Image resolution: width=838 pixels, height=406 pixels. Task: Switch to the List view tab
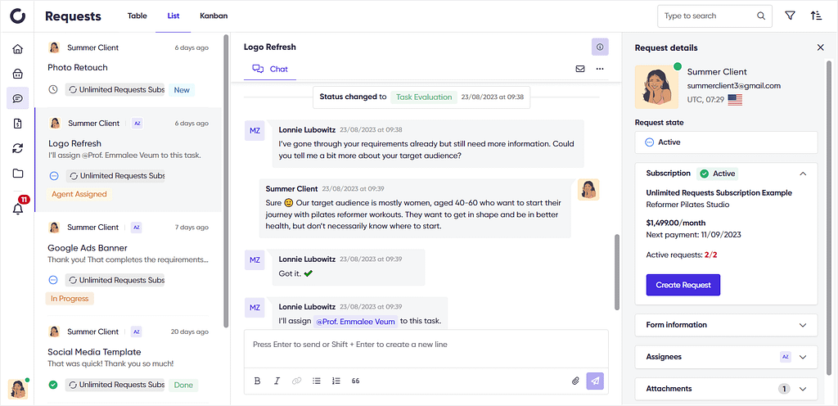click(173, 16)
